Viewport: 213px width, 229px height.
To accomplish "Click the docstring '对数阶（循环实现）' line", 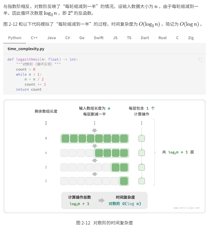I will pyautogui.click(x=38, y=64).
